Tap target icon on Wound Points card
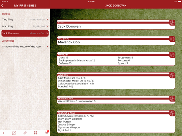Image resolution: width=182 pixels, height=136 pixels. [x=172, y=99]
